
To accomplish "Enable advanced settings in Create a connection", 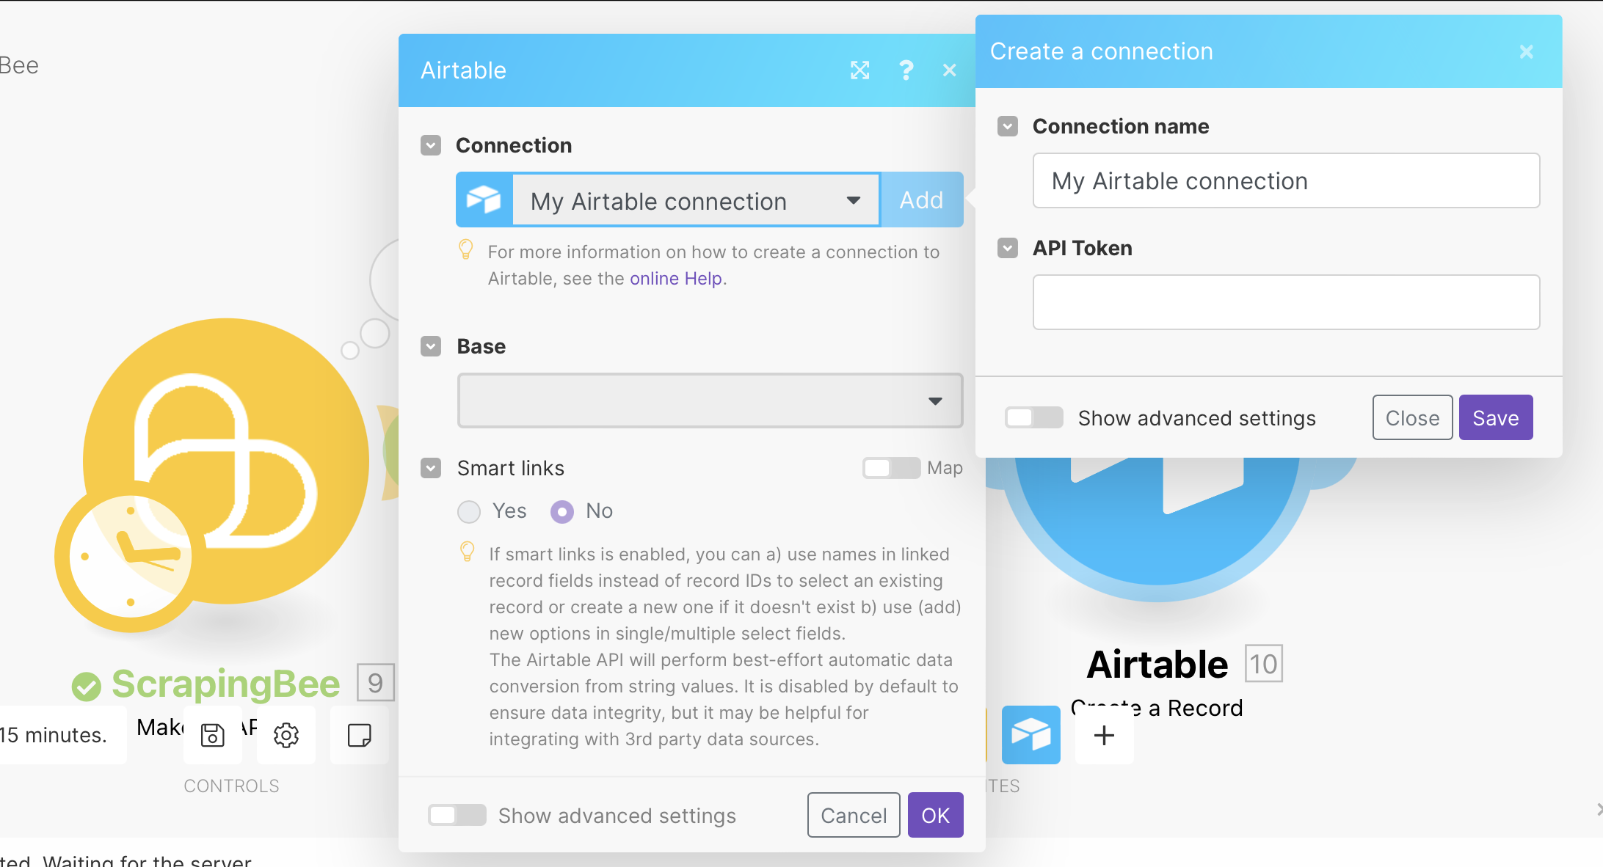I will (1033, 418).
